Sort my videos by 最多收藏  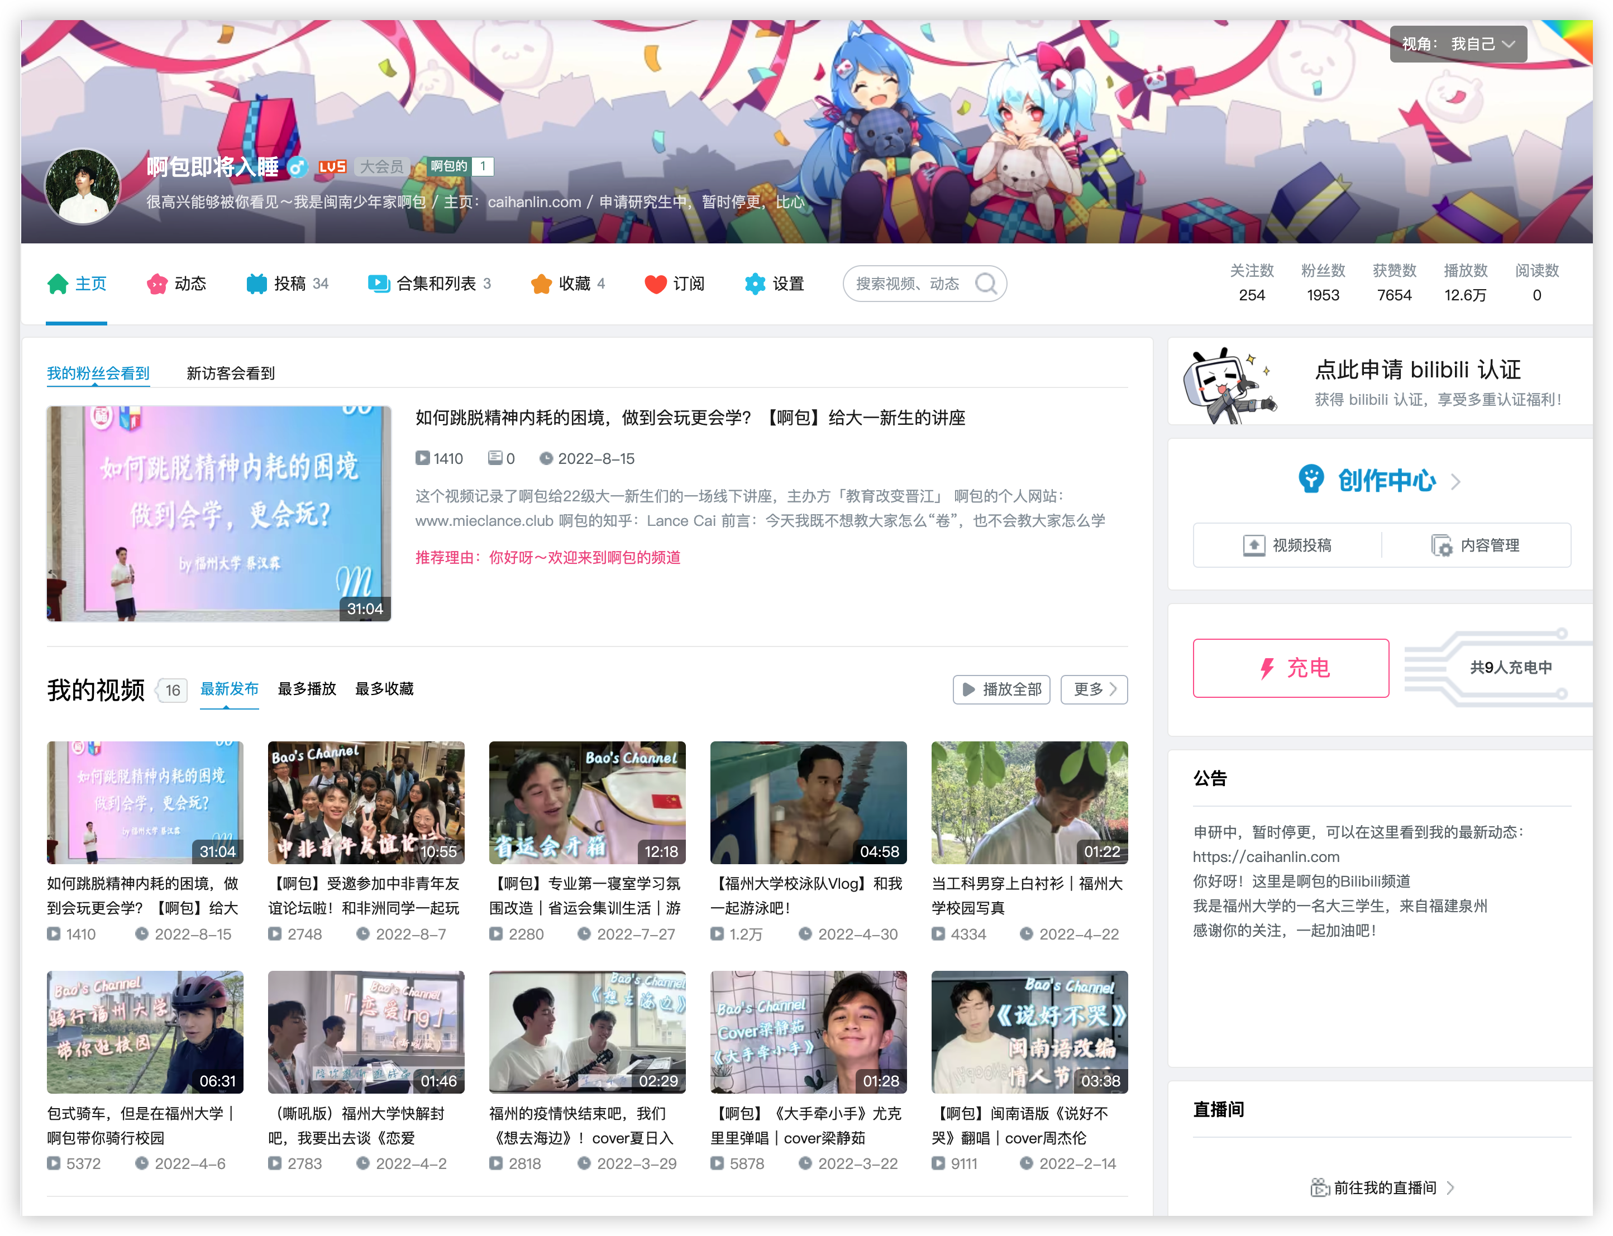click(384, 689)
